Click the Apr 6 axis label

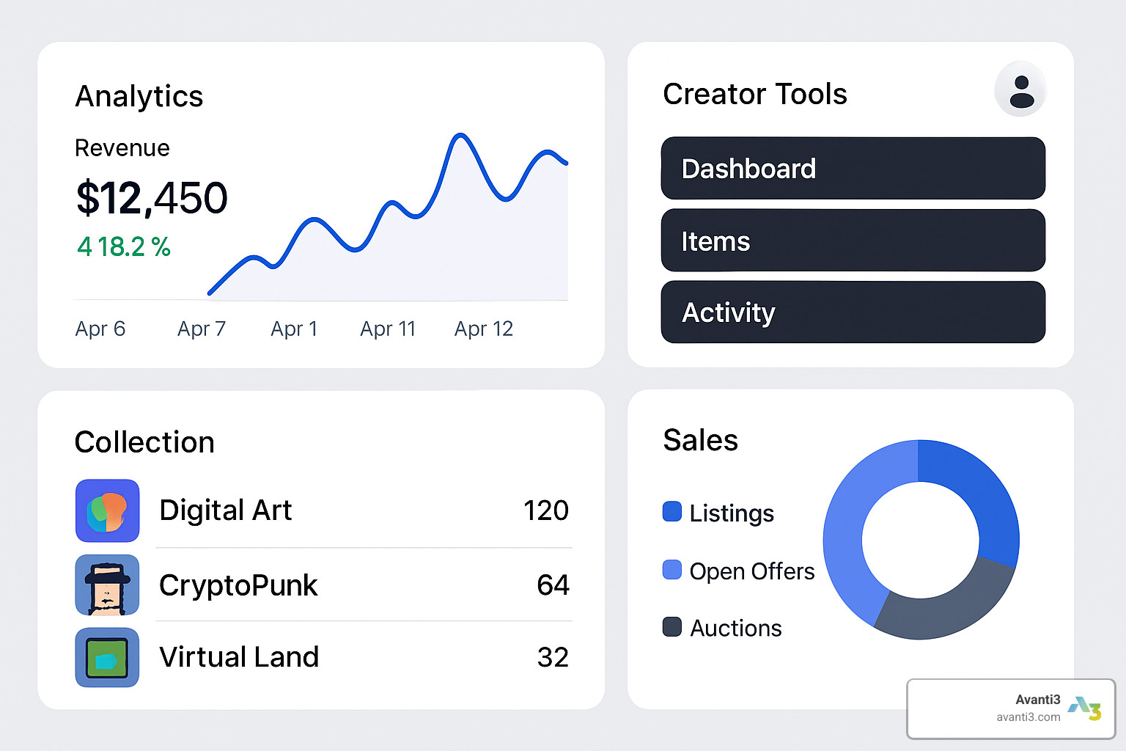[x=100, y=329]
